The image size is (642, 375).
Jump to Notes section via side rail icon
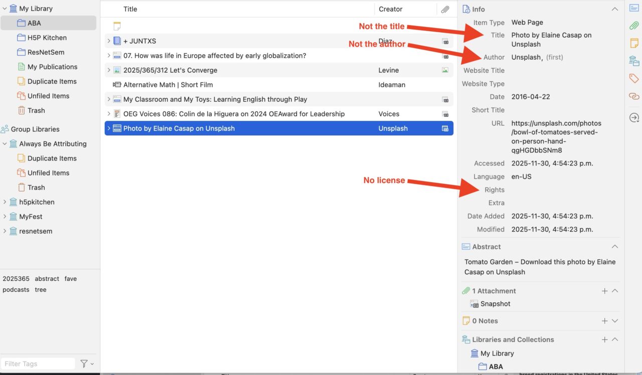(x=634, y=43)
